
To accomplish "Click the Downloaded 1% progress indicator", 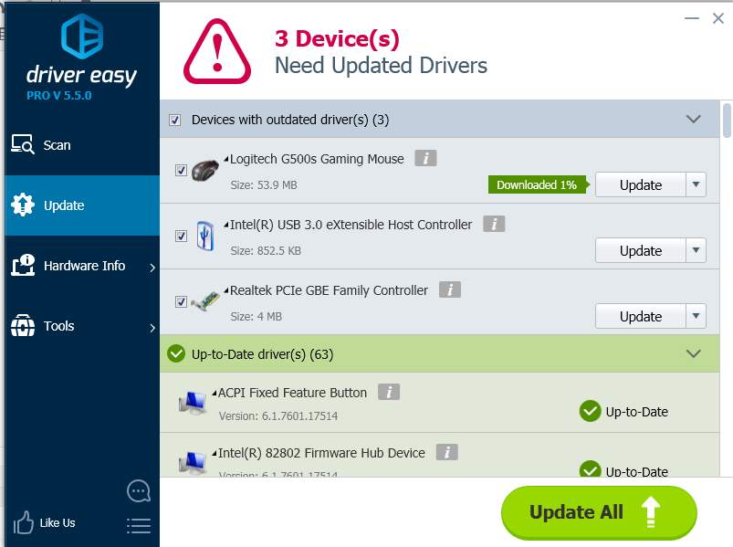I will pos(539,184).
